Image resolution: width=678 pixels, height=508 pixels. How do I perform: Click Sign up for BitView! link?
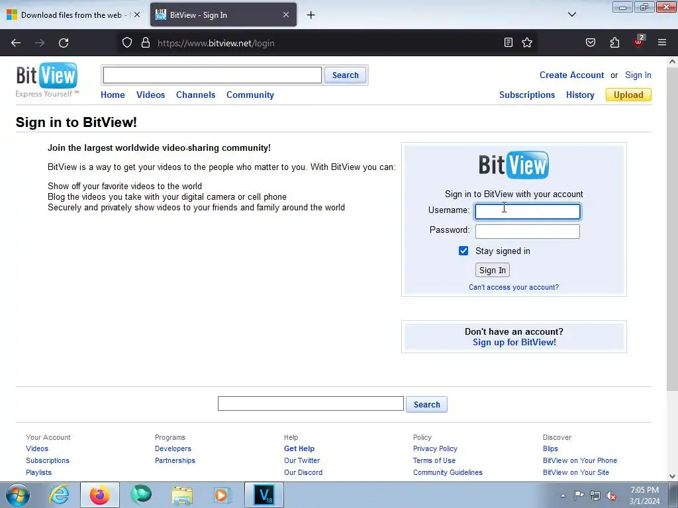pyautogui.click(x=514, y=343)
